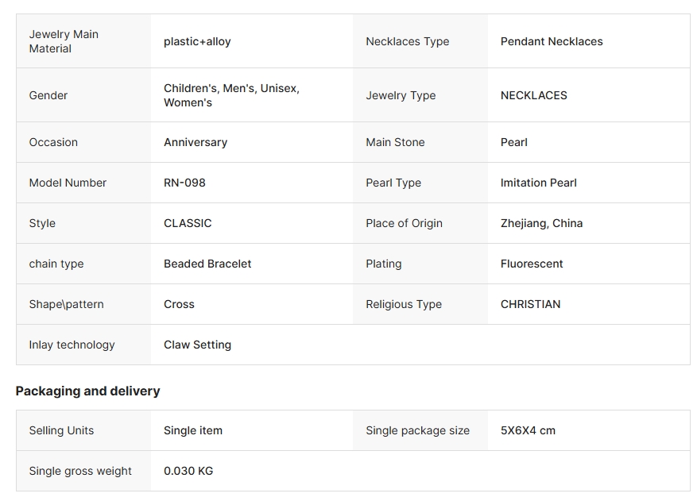
Task: Select the 'Beaded Bracelet' chain type value
Action: click(x=207, y=264)
